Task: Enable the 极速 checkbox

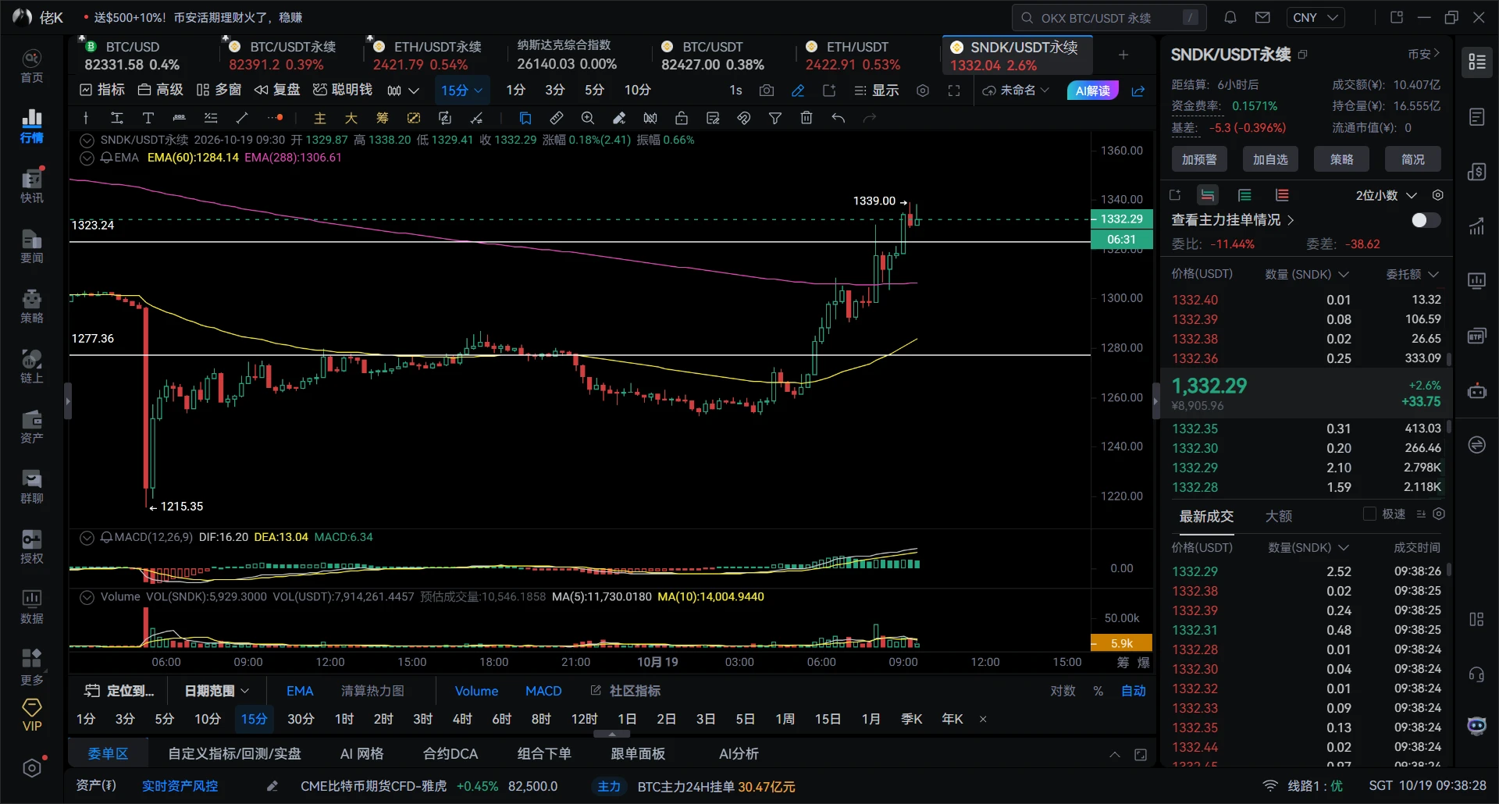Action: tap(1369, 514)
